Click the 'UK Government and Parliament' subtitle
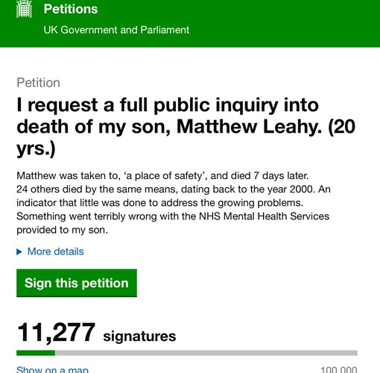This screenshot has height=373, width=380. pos(116,30)
